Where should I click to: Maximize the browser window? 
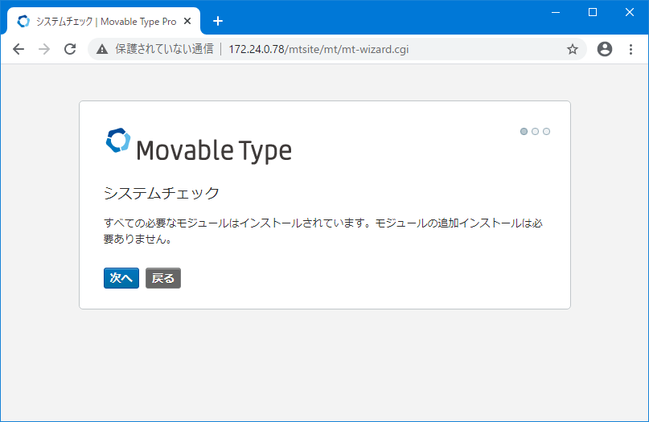[593, 12]
